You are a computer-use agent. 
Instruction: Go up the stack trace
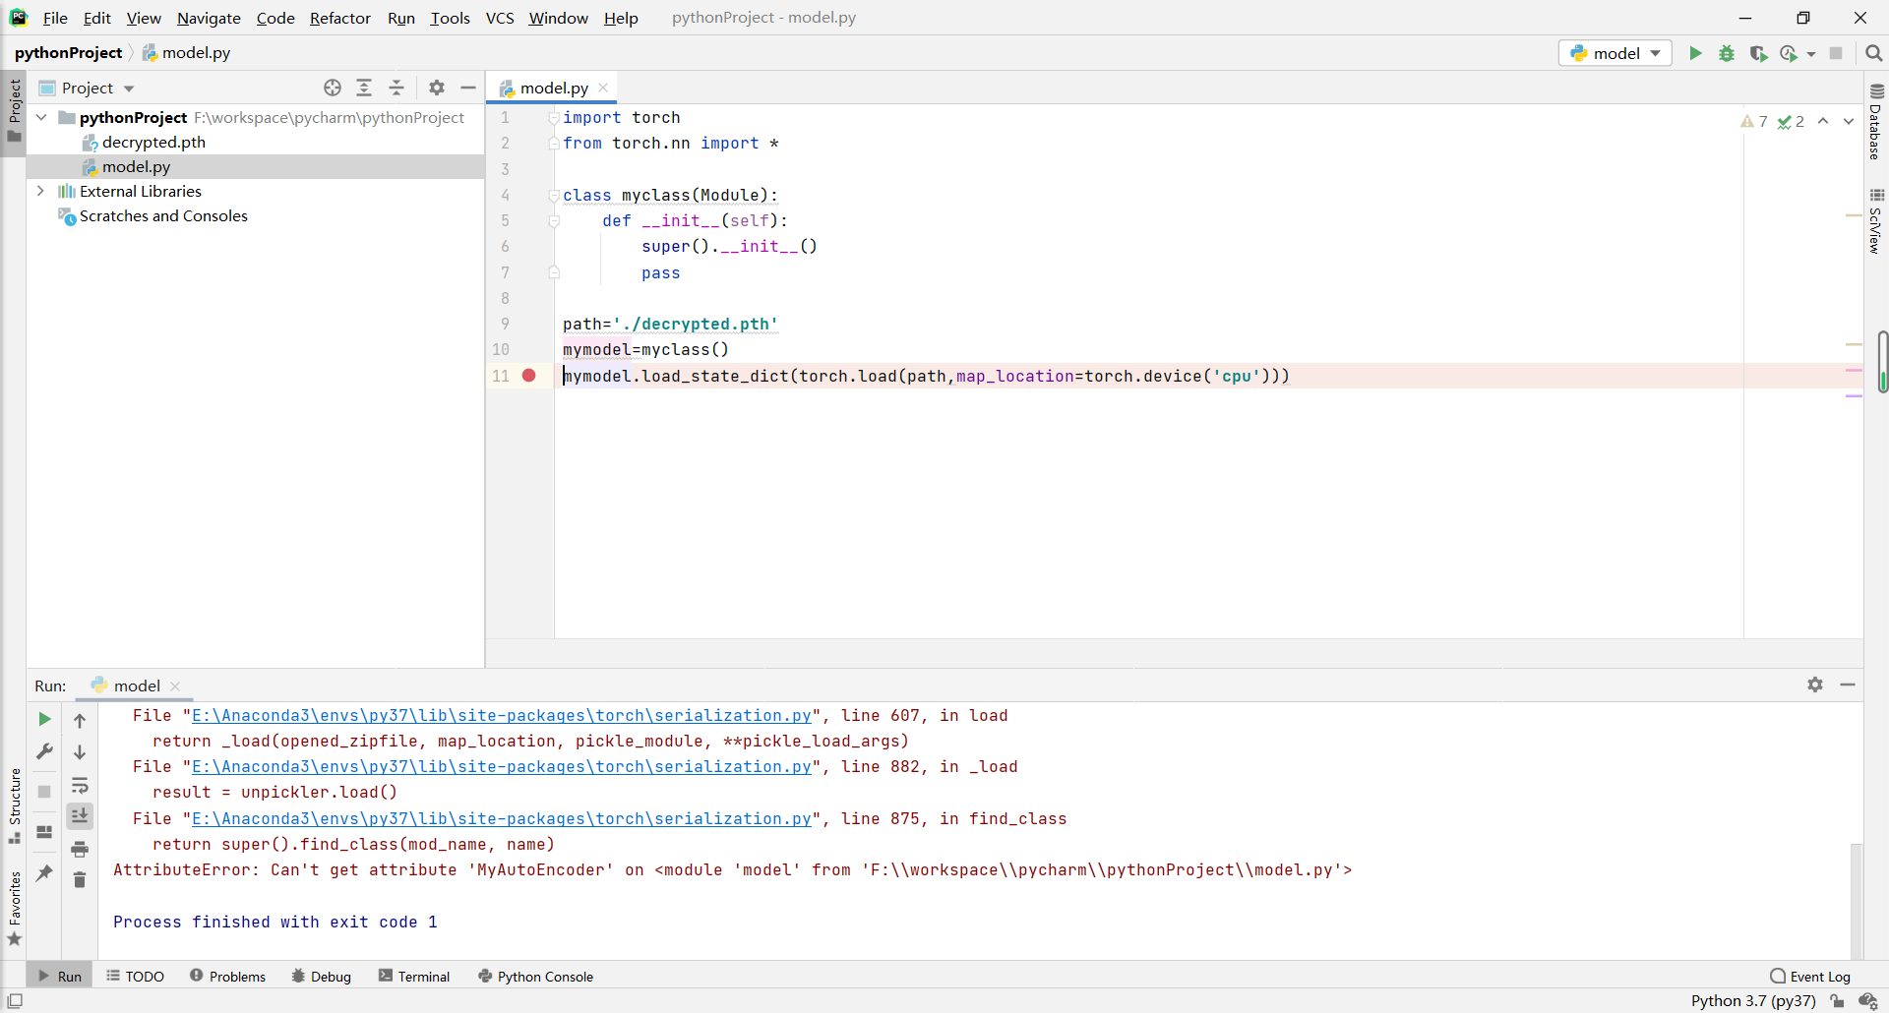(80, 720)
